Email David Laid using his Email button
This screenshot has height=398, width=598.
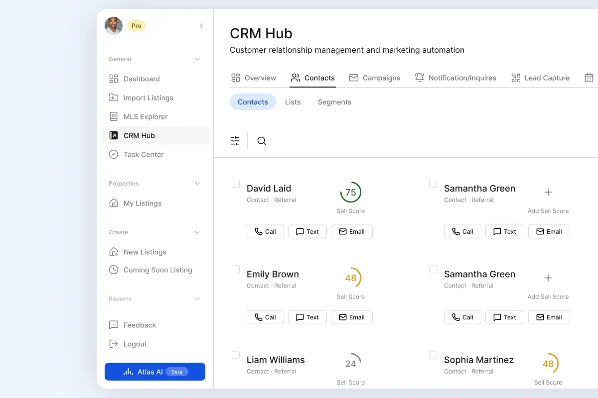pos(352,231)
